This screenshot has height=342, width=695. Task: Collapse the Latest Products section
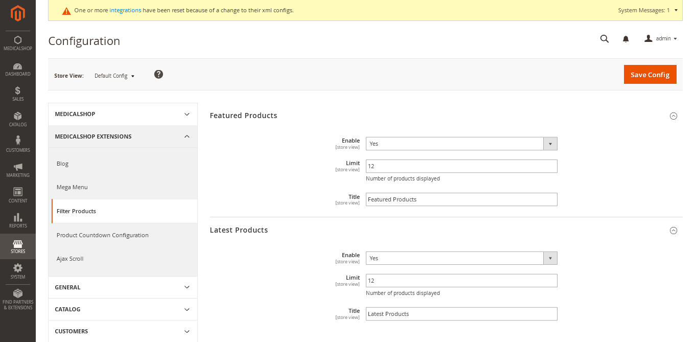[x=674, y=231]
